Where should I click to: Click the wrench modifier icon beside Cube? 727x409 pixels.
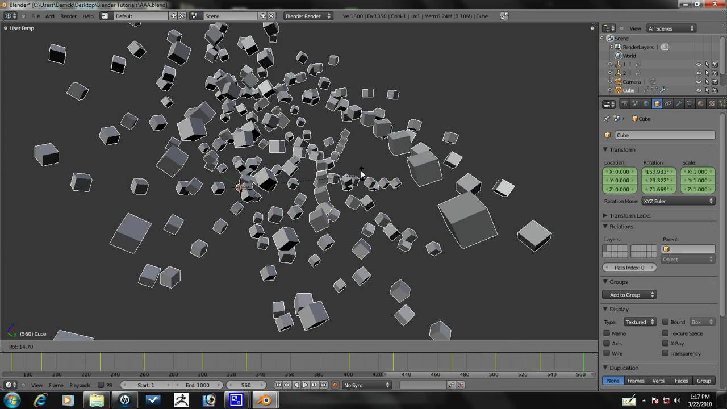click(662, 90)
